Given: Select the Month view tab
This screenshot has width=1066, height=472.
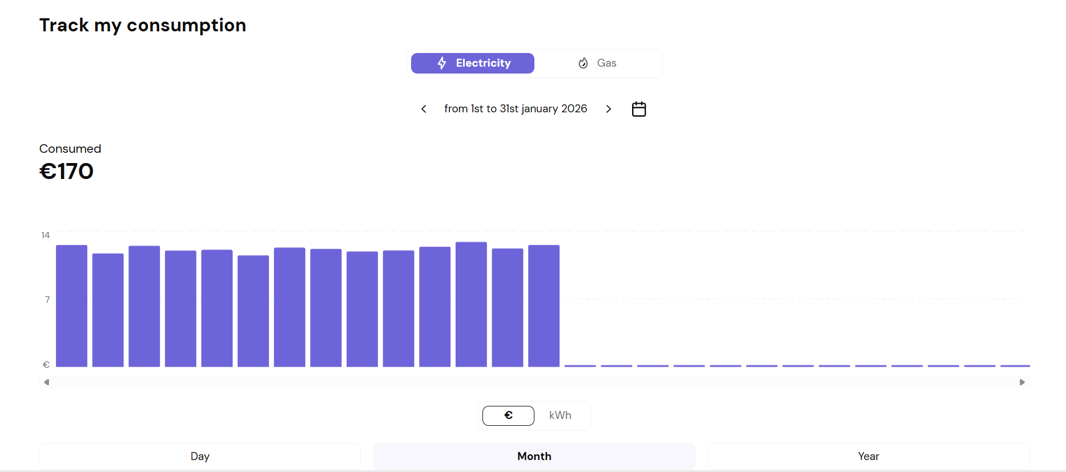Looking at the screenshot, I should [x=534, y=456].
